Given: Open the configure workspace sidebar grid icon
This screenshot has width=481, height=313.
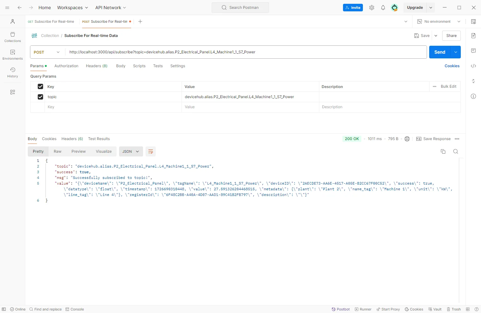Looking at the screenshot, I should click(x=13, y=92).
